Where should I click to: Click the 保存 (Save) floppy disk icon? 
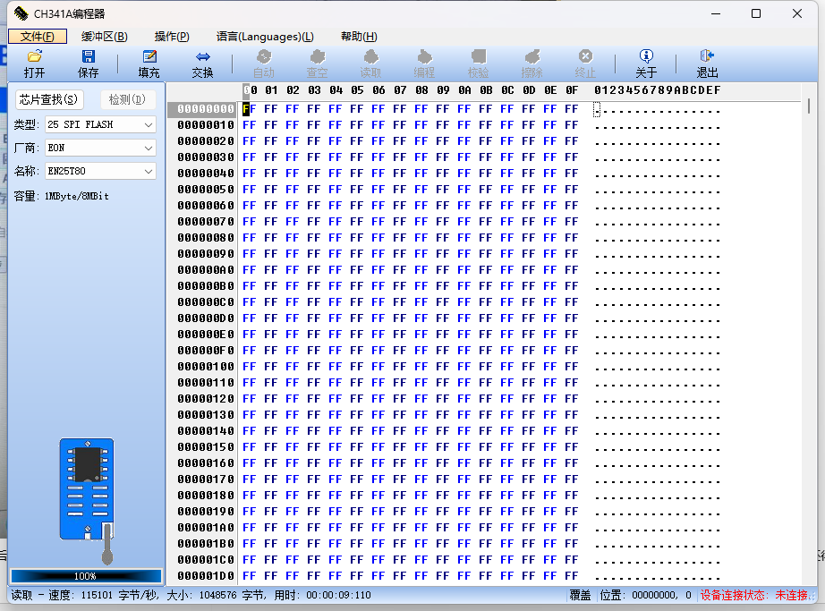[89, 56]
